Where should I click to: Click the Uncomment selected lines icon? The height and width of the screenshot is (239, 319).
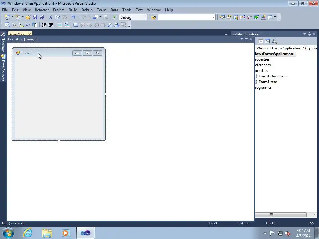pyautogui.click(x=67, y=25)
